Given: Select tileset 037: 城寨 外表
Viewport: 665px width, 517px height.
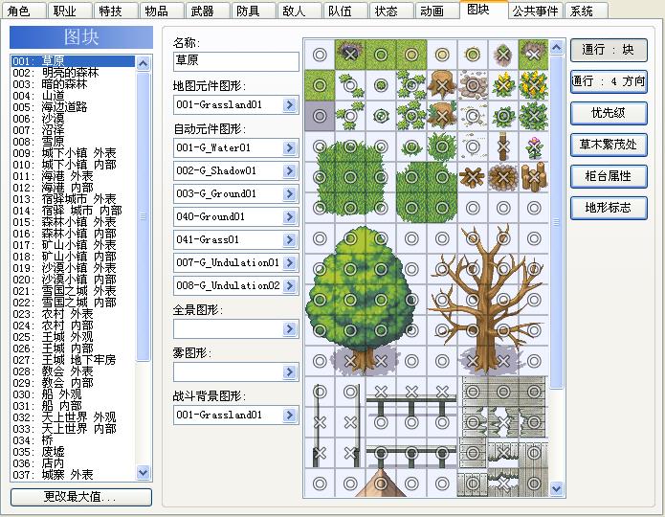Looking at the screenshot, I should pos(73,474).
